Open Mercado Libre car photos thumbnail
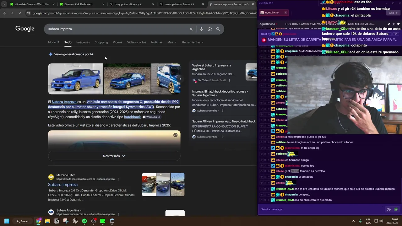This screenshot has width=402, height=226. [x=163, y=185]
